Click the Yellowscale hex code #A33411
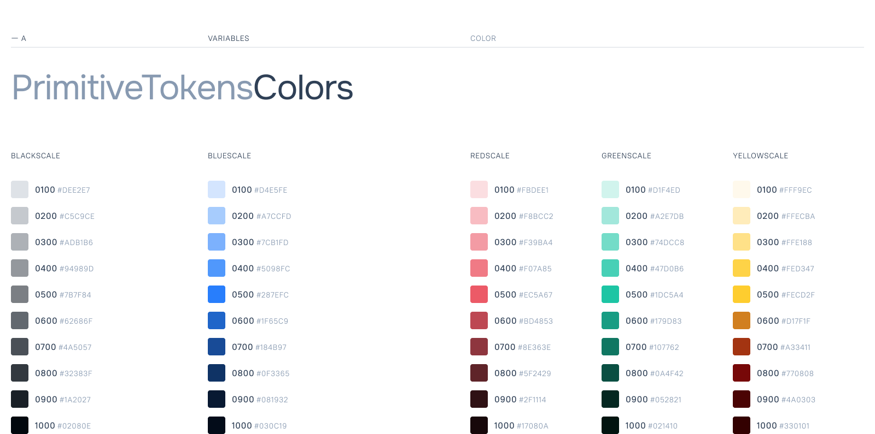This screenshot has width=875, height=434. pyautogui.click(x=795, y=347)
